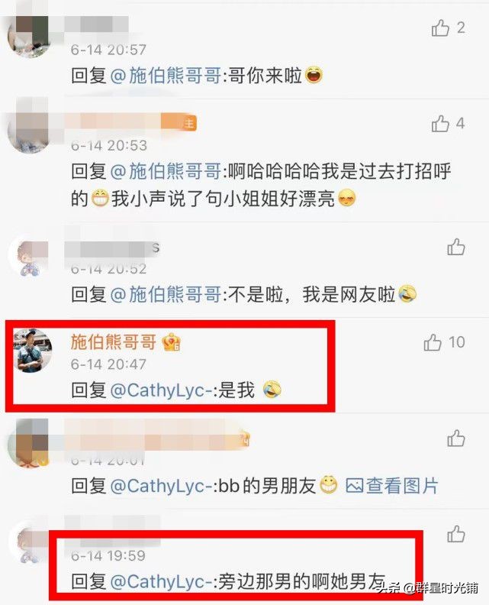The image size is (489, 605).
Task: Tap @施伯熊哥哥 mention in the 20:52 reply
Action: 166,294
